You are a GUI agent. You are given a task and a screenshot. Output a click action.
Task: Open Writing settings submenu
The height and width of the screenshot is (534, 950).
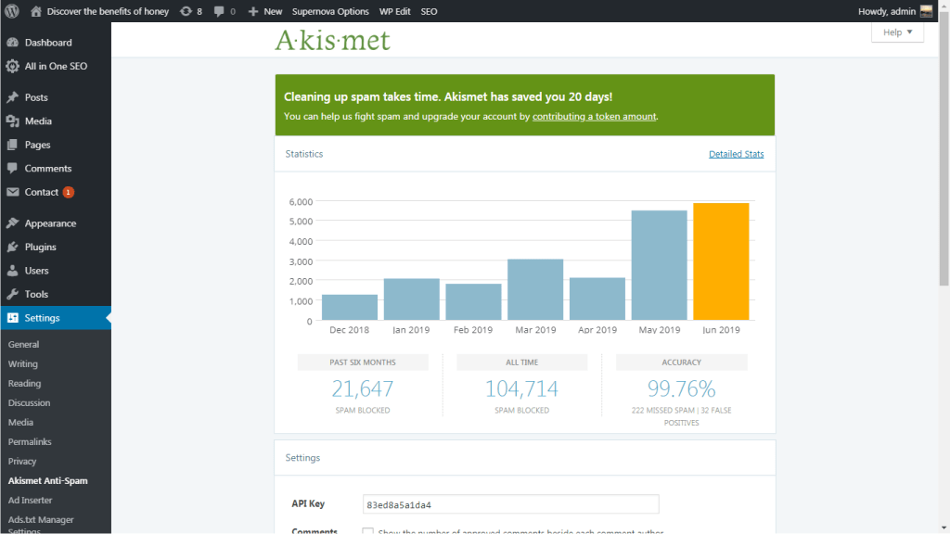[x=23, y=363]
